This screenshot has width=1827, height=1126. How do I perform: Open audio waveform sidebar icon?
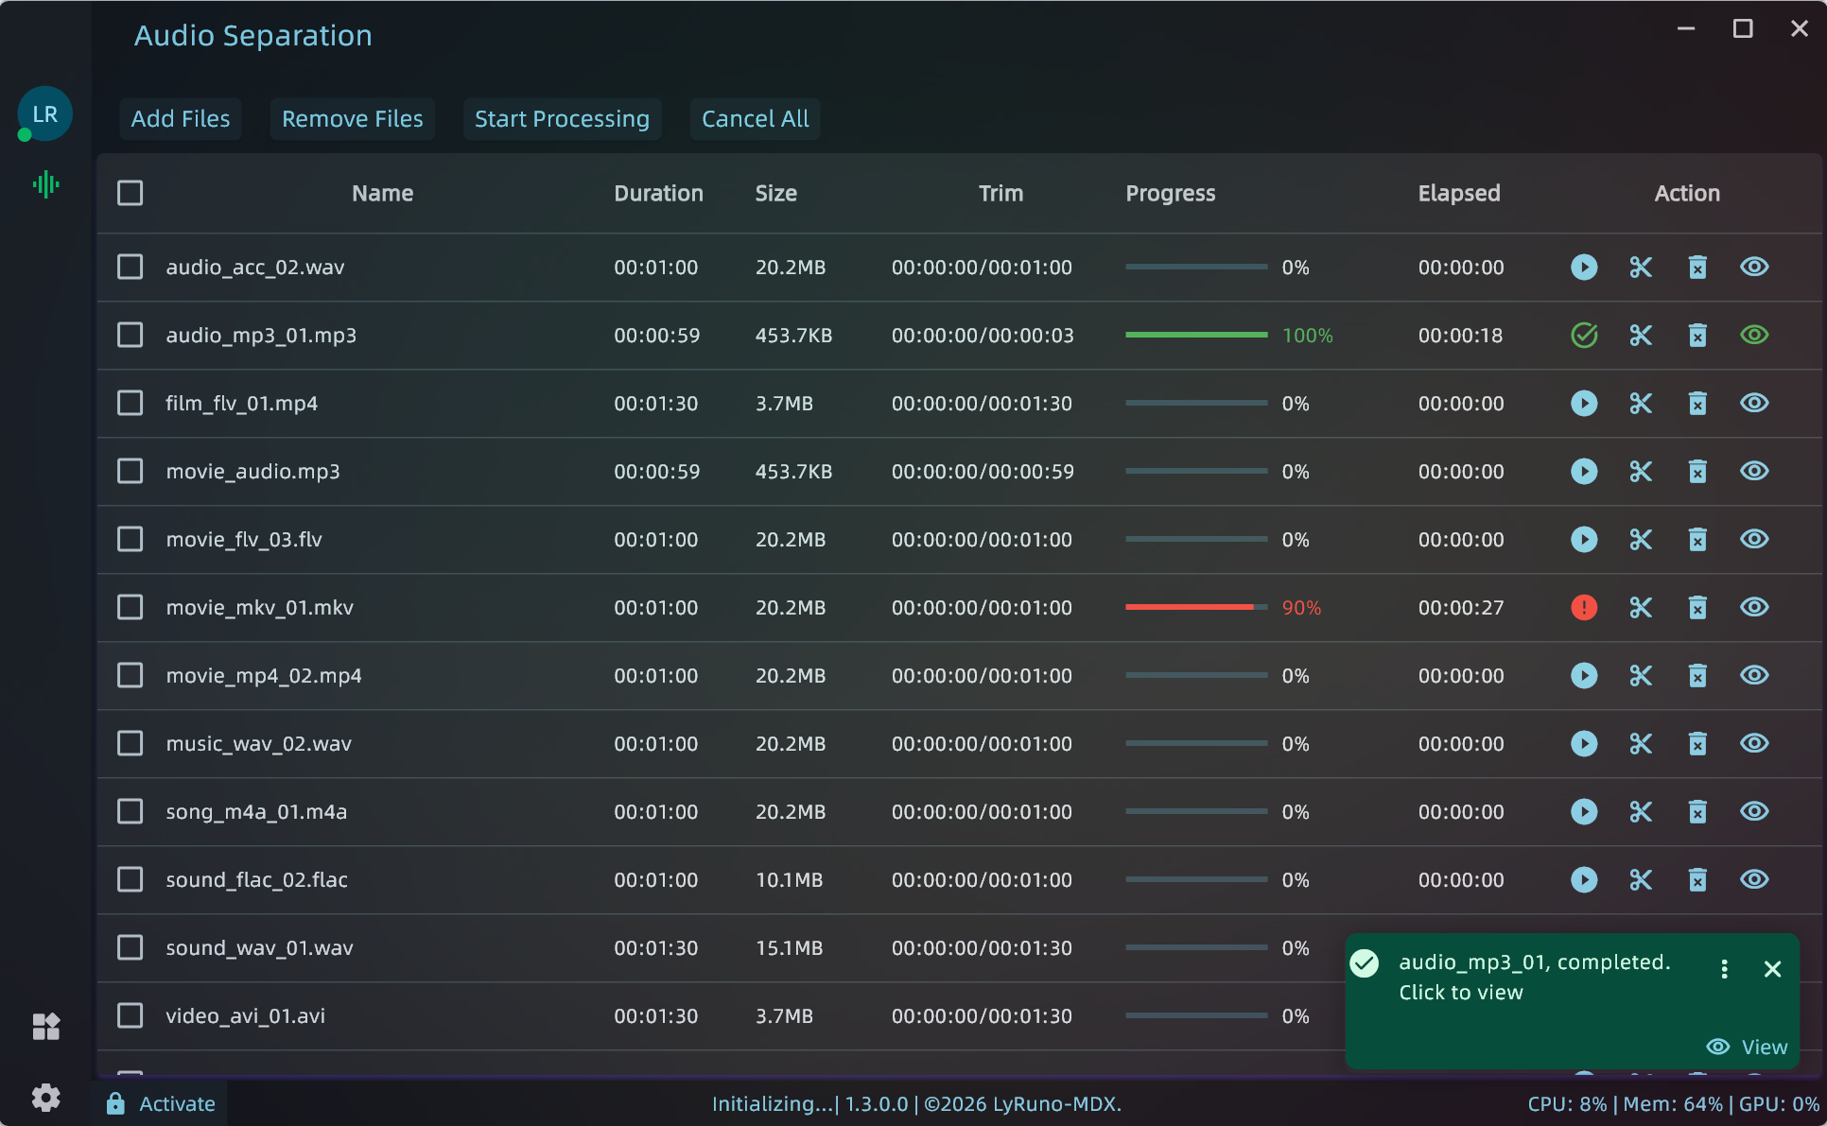click(45, 184)
